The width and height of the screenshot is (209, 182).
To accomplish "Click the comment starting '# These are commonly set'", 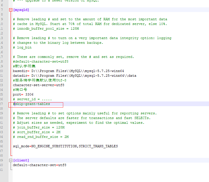I will pos(73,57).
